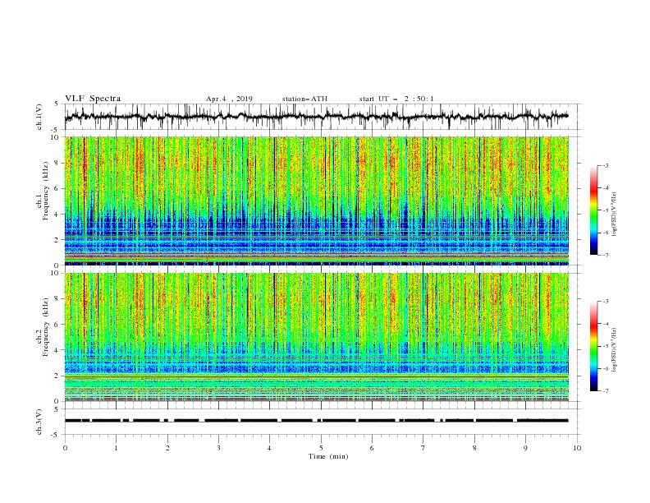Click the ch.3 black signal bar
650x503 pixels.
(316, 421)
